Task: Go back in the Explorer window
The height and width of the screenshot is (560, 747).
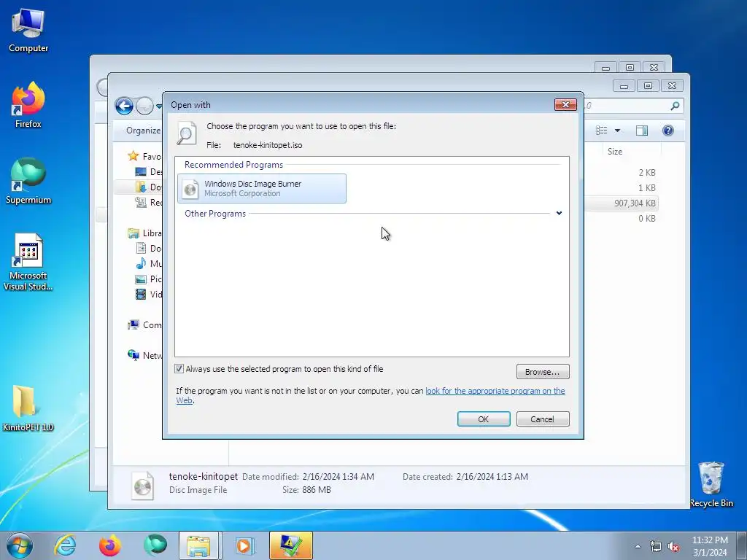Action: 124,106
